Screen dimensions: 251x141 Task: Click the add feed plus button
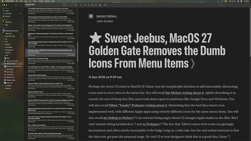coord(20,5)
